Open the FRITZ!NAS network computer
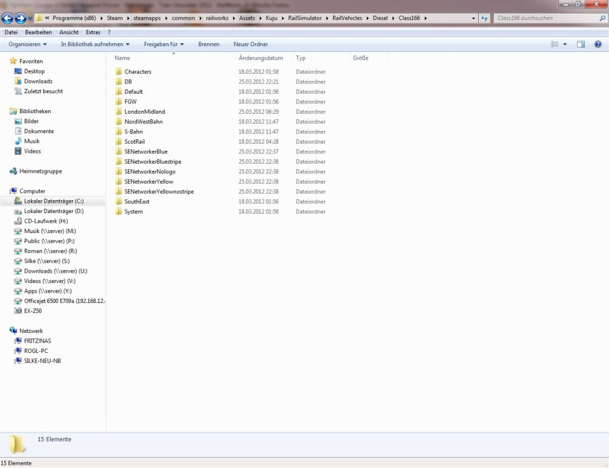609x468 pixels. click(37, 341)
